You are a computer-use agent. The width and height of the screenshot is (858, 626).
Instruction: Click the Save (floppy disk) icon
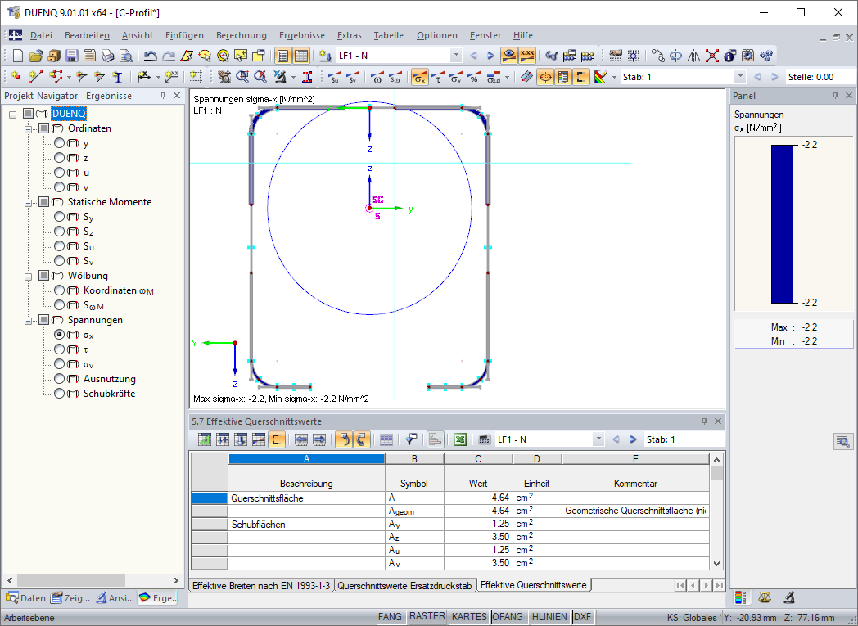[x=71, y=56]
